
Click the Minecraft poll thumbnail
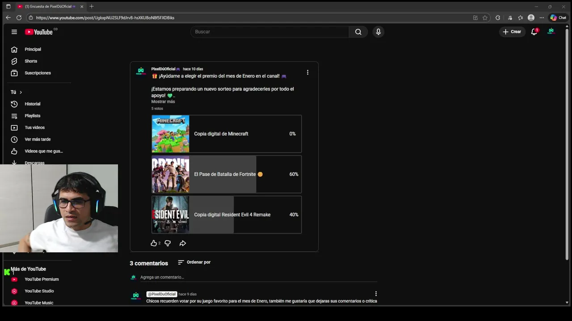pyautogui.click(x=170, y=134)
